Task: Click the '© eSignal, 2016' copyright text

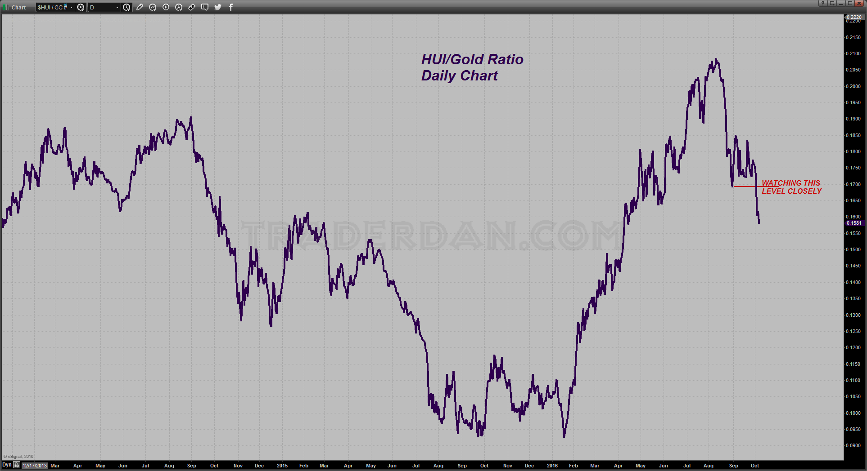Action: click(x=18, y=457)
